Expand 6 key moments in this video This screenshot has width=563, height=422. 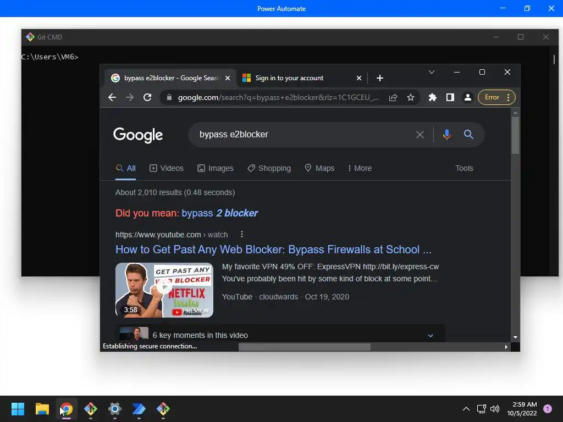(x=280, y=335)
